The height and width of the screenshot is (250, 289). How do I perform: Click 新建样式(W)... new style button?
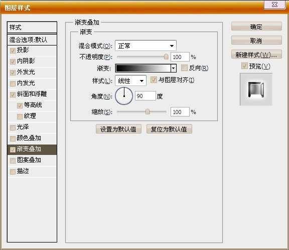click(x=256, y=54)
